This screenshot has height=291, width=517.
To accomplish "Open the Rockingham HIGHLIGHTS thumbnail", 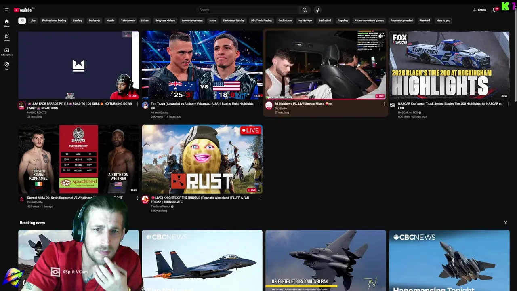I will (x=449, y=65).
